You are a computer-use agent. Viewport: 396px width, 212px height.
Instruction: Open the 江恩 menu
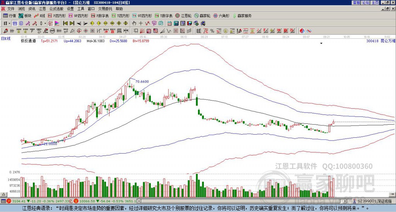coord(42,9)
